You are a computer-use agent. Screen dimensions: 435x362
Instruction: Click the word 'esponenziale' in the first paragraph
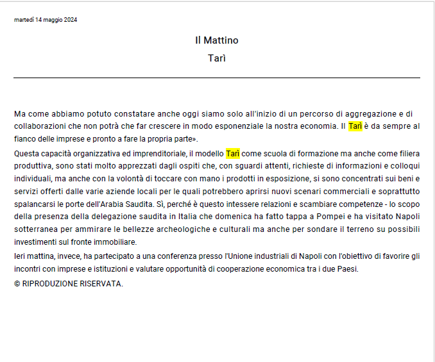coord(239,126)
